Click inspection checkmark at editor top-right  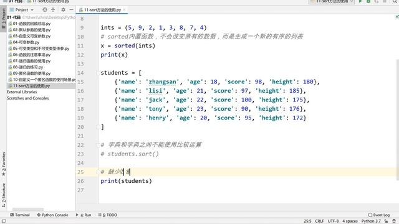tap(397, 17)
